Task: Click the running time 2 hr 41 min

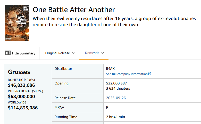Action: [115, 117]
